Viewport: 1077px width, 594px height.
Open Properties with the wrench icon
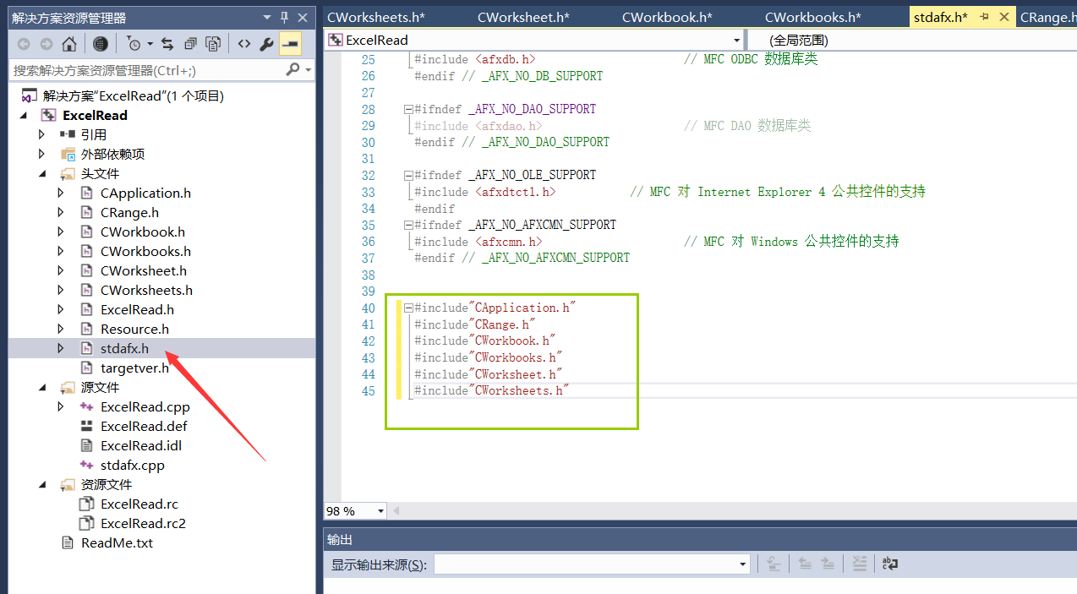coord(266,44)
